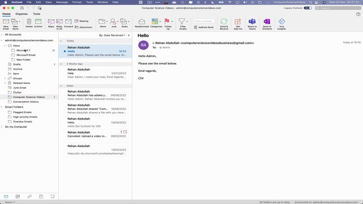This screenshot has height=204, width=363.
Task: Open Get Add-ins
Action: [238, 24]
